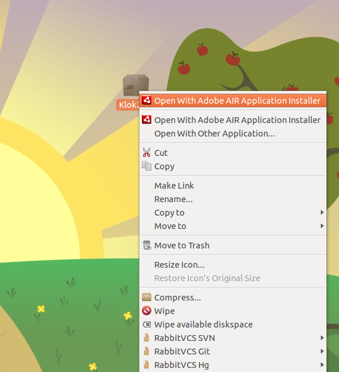Choose second Open With Adobe AIR Application Installer

coord(233,120)
